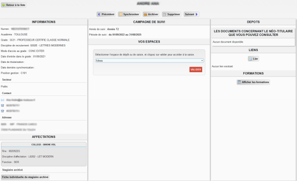297x181 pixels.
Task: Click the Archiver button
Action: point(151,14)
